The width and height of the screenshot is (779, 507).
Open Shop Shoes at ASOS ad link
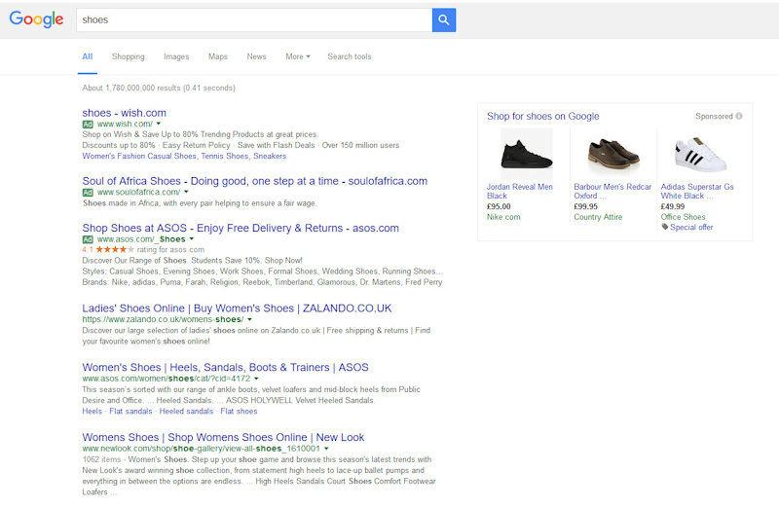pos(241,228)
